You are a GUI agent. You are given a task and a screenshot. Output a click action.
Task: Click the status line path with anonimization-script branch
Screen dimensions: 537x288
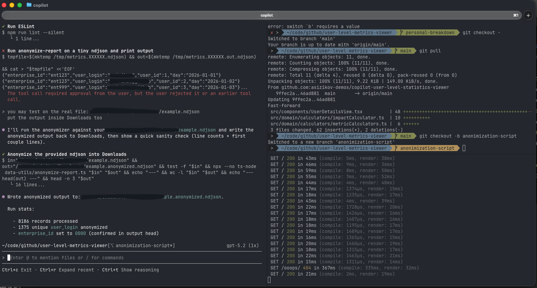pos(89,245)
